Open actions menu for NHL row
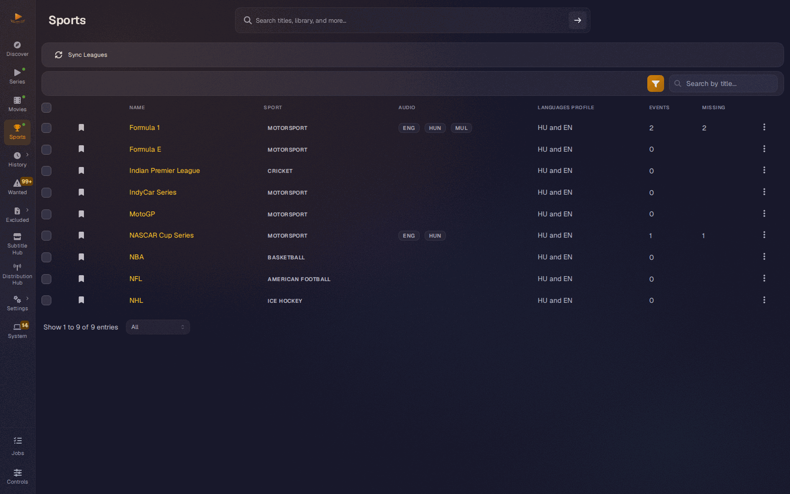The image size is (790, 494). pyautogui.click(x=764, y=300)
